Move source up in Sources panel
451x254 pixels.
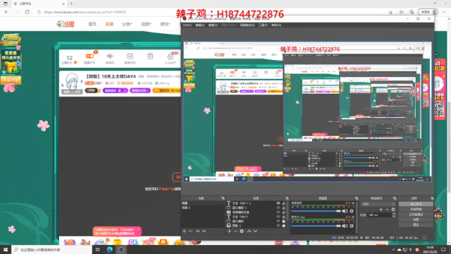(249, 231)
